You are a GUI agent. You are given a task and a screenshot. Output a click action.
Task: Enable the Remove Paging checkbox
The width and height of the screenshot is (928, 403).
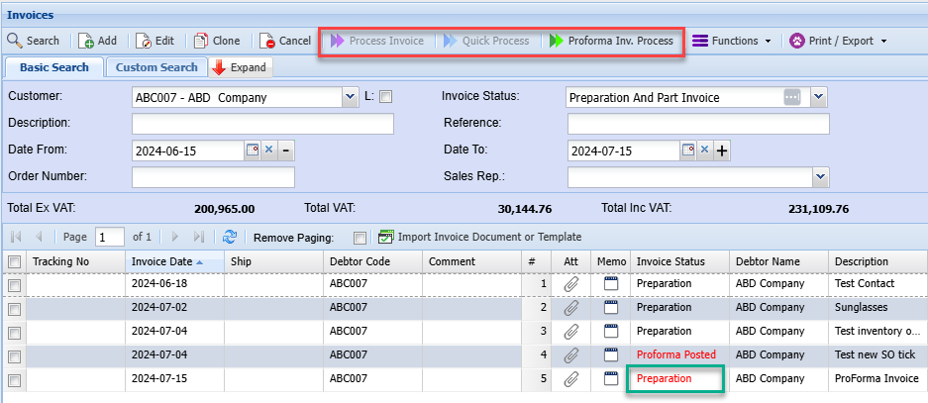(x=360, y=238)
